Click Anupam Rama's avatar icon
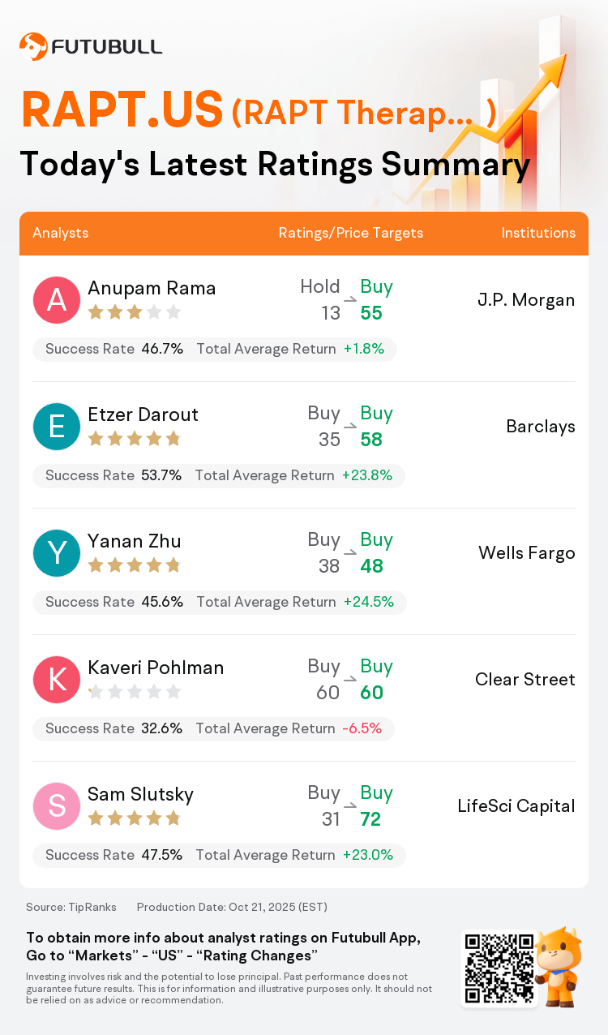Viewport: 608px width, 1035px height. click(57, 300)
